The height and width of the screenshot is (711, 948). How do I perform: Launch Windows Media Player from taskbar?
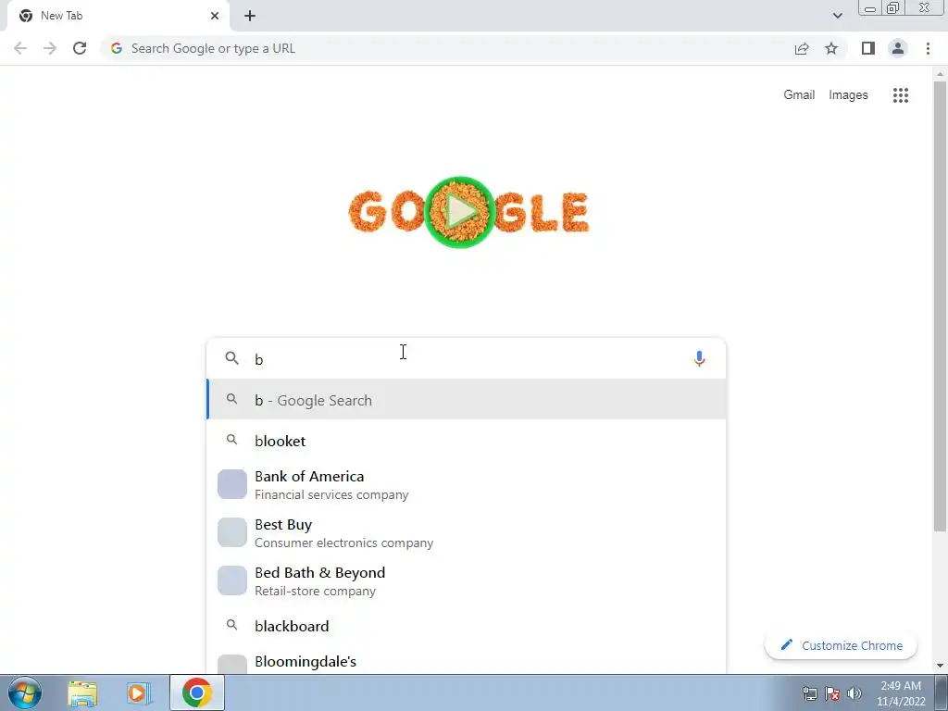point(139,693)
